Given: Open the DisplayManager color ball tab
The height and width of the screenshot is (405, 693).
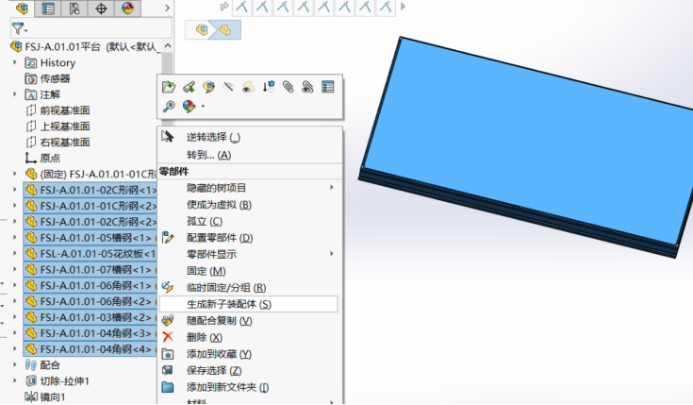Looking at the screenshot, I should click(128, 8).
